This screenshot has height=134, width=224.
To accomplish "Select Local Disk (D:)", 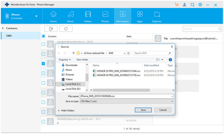I will pyautogui.click(x=73, y=89).
